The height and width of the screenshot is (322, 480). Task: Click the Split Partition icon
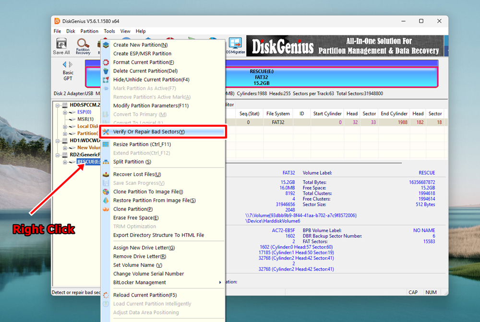[106, 162]
